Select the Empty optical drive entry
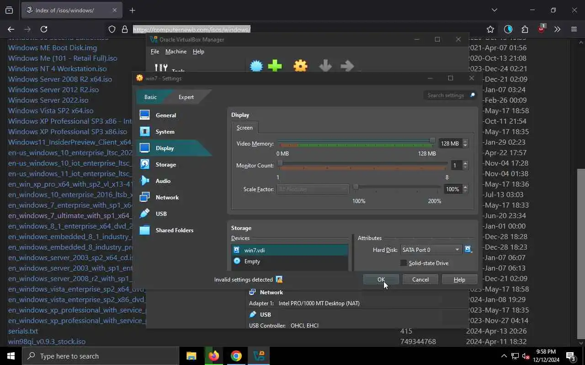Viewport: 585px width, 365px height. [x=289, y=261]
